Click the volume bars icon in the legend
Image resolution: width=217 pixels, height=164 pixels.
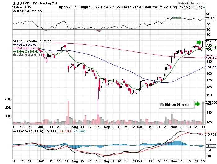pos(15,55)
